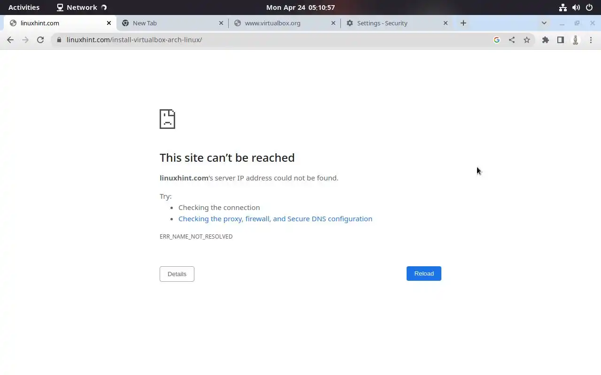Open proxy, firewall, and Secure DNS link
Image resolution: width=601 pixels, height=375 pixels.
[x=275, y=219]
